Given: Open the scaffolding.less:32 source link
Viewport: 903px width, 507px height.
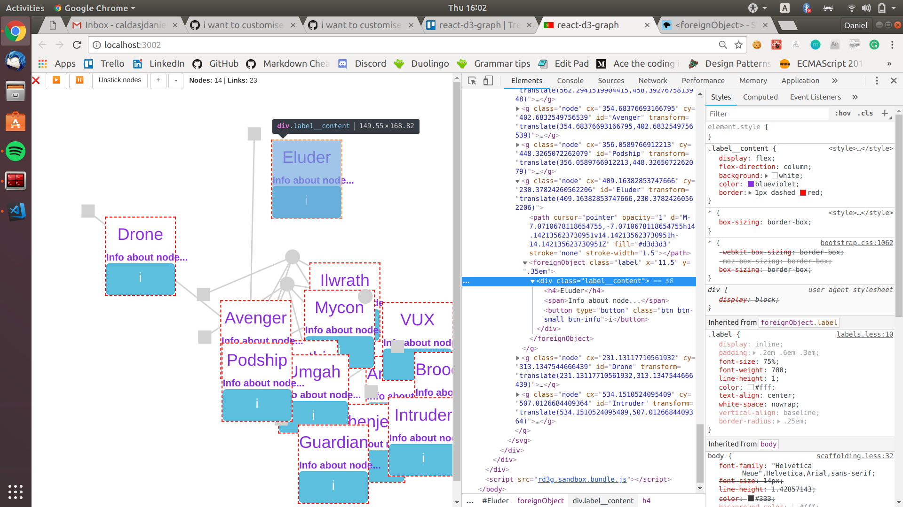Looking at the screenshot, I should point(855,456).
